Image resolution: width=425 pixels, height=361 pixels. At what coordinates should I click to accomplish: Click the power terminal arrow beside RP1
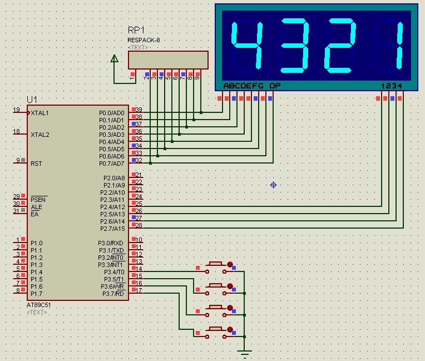[x=115, y=58]
